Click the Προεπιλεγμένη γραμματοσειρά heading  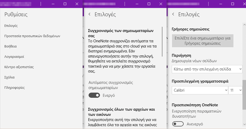point(200,81)
